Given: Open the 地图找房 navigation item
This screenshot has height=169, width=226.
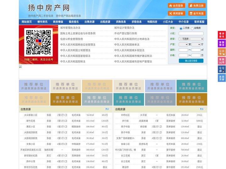Looking at the screenshot, I should 152,22.
